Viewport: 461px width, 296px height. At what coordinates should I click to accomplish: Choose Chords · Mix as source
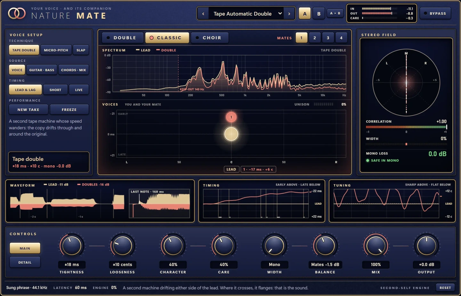point(74,70)
